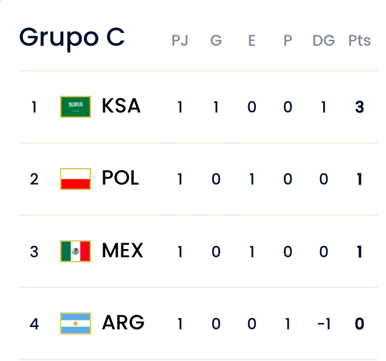
Task: Click the Pts column header
Action: tap(359, 41)
